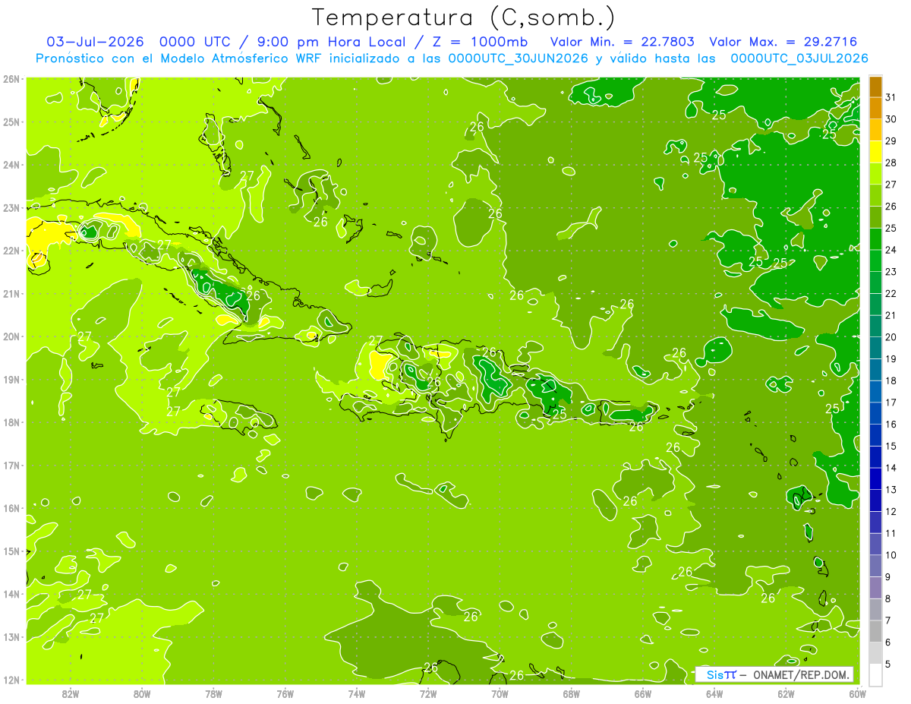The image size is (911, 704).
Task: Click color bar label 5
Action: 888,664
